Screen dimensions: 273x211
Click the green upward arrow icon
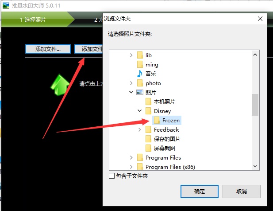click(60, 85)
